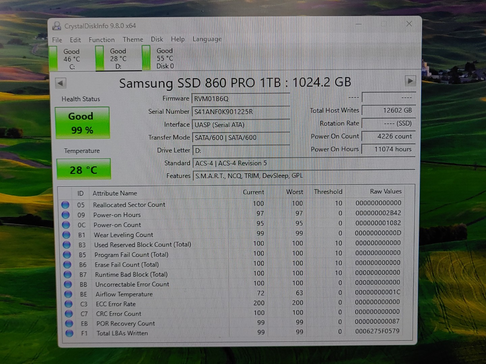Open the Theme menu
The width and height of the screenshot is (486, 364).
(133, 39)
